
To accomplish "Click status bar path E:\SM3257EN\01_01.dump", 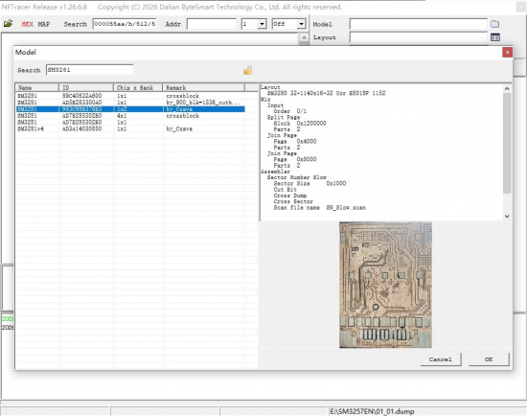I will pos(372,411).
